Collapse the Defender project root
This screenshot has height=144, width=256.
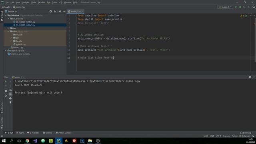(5, 15)
